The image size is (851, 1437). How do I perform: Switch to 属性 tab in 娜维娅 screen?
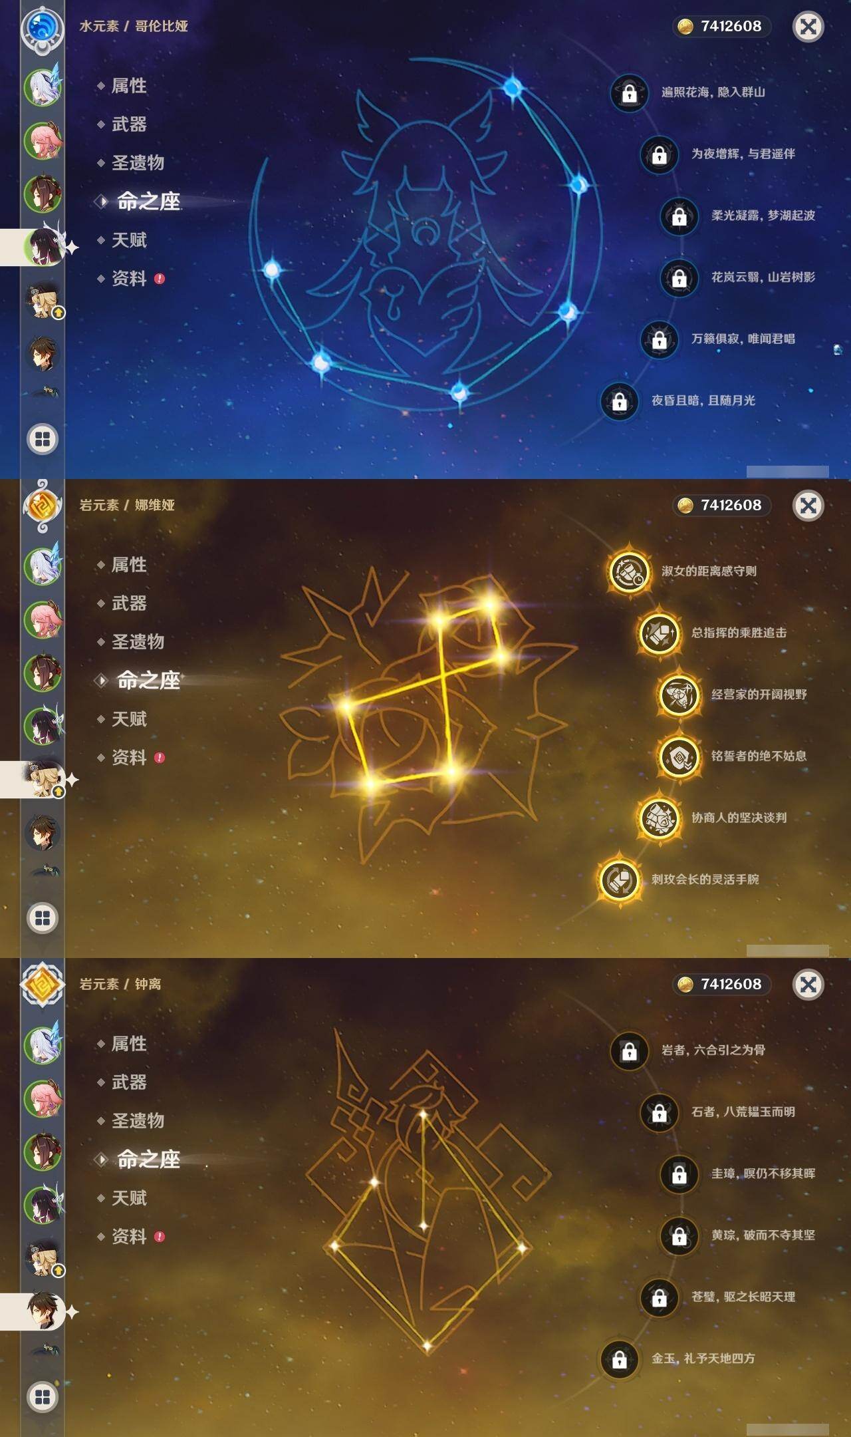[129, 565]
